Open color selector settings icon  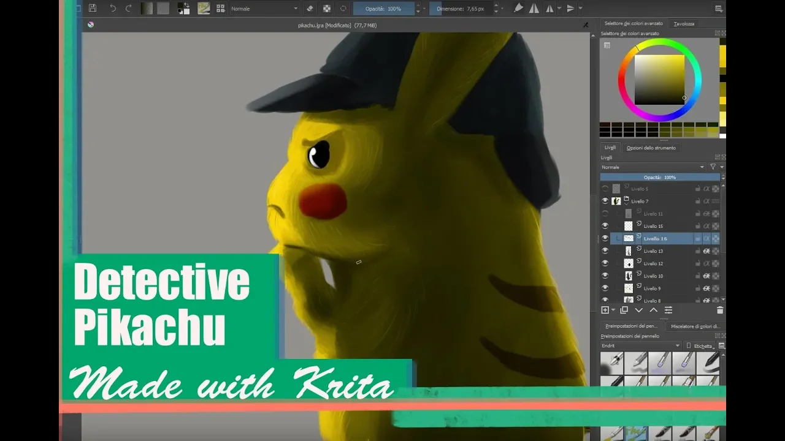pyautogui.click(x=607, y=45)
